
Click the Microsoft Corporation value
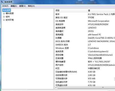point(99,21)
